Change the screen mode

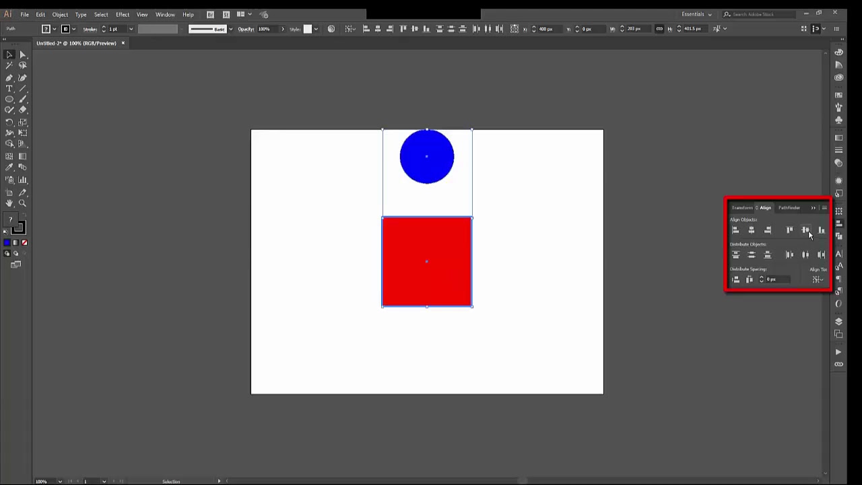(x=15, y=265)
